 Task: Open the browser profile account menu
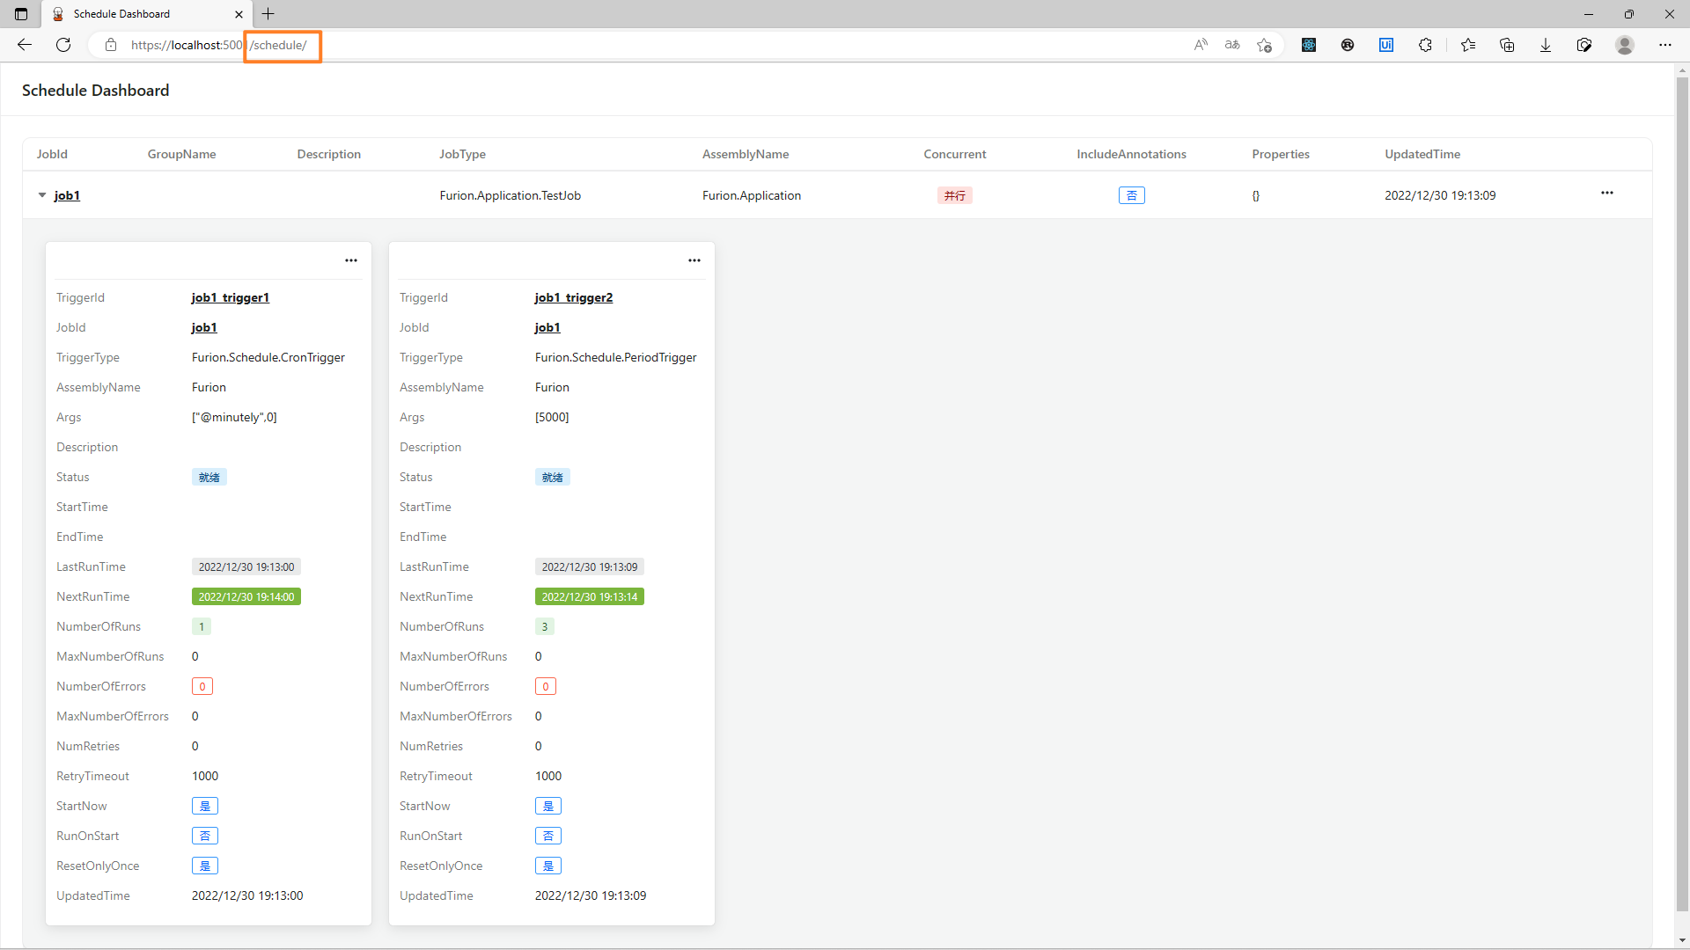tap(1625, 45)
